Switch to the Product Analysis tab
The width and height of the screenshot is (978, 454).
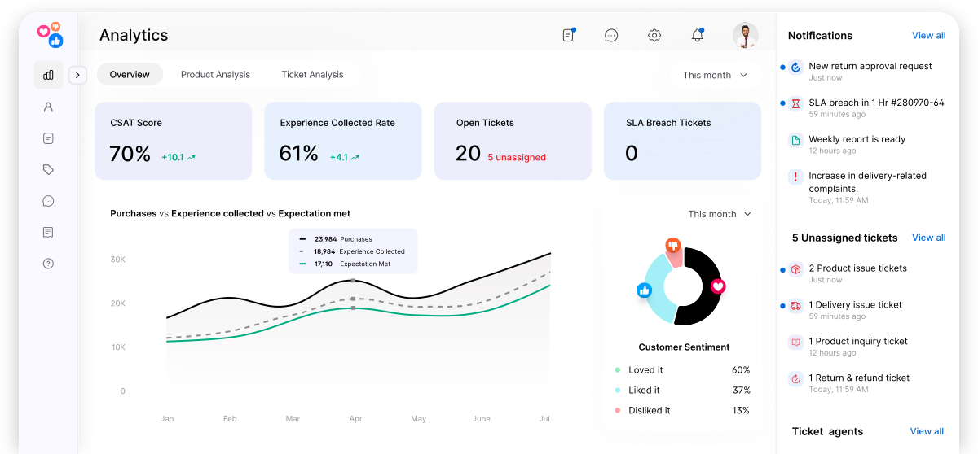pyautogui.click(x=215, y=75)
